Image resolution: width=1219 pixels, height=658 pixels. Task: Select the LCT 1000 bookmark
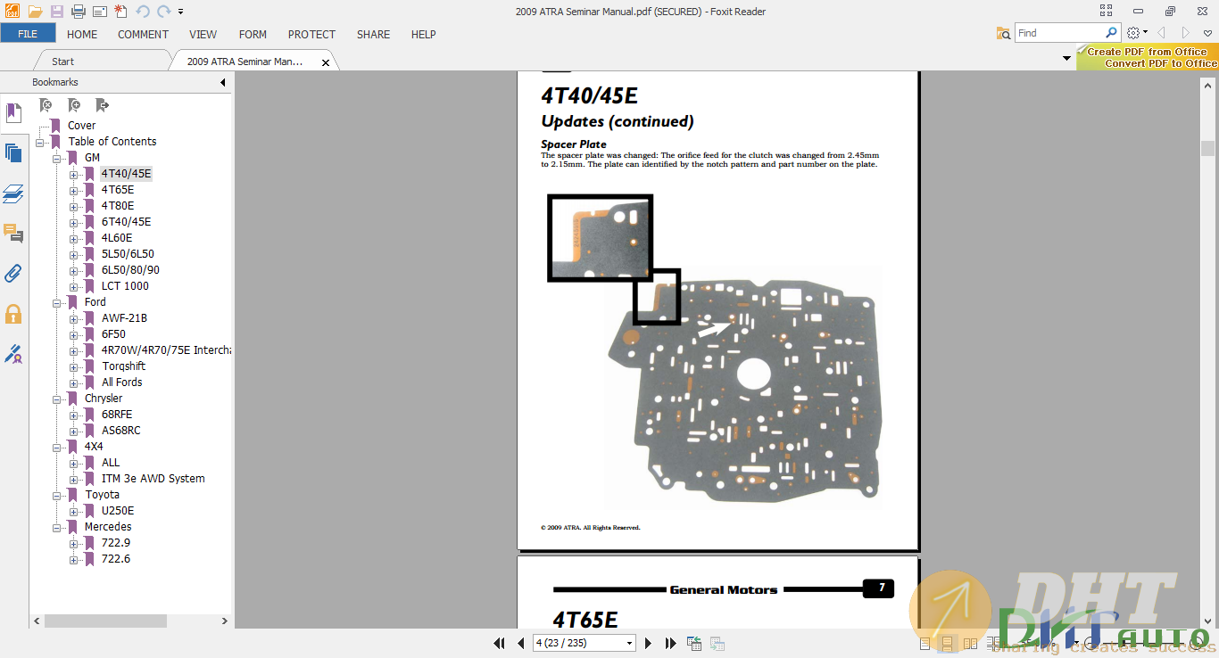coord(125,286)
